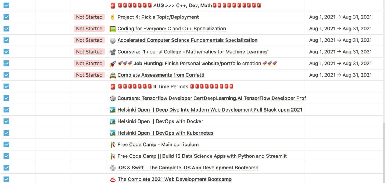
Task: Edit date range for Coding for Everyone row
Action: [340, 29]
